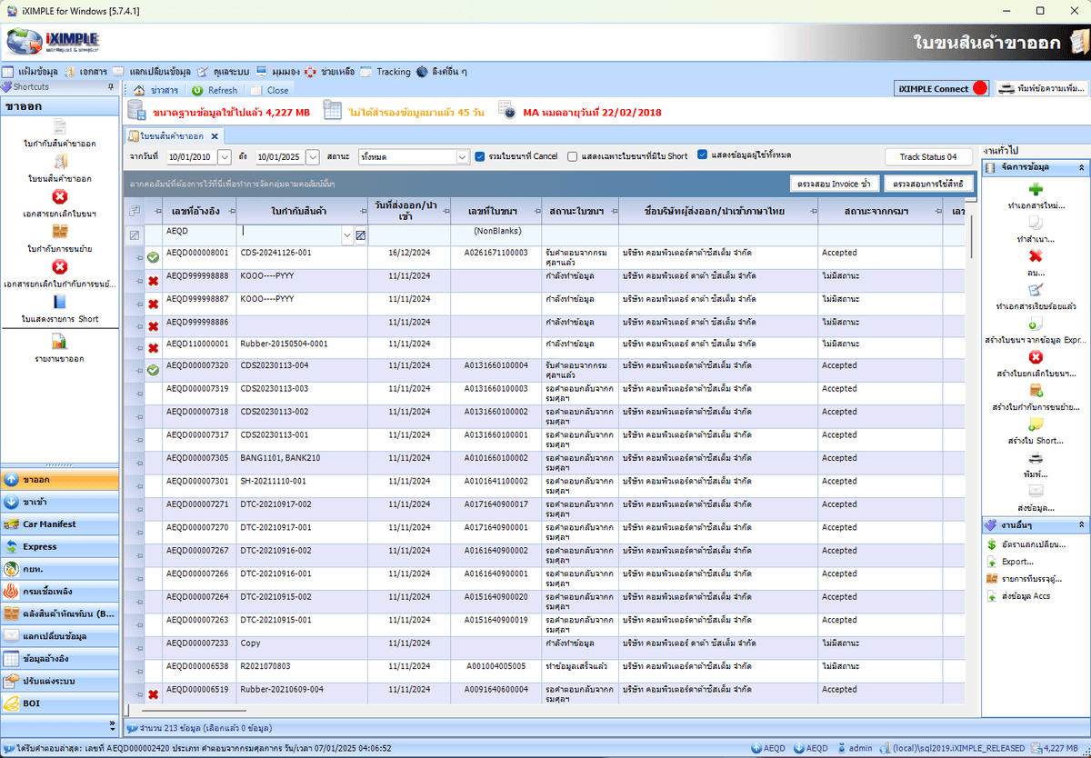The width and height of the screenshot is (1091, 758).
Task: Click the backup calendar warning icon
Action: point(335,112)
